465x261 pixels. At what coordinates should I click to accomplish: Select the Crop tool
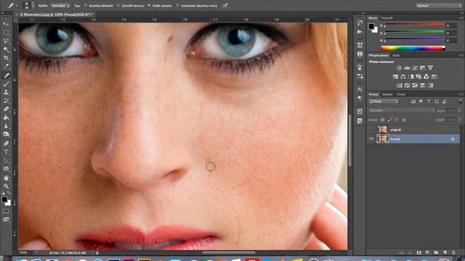6,58
